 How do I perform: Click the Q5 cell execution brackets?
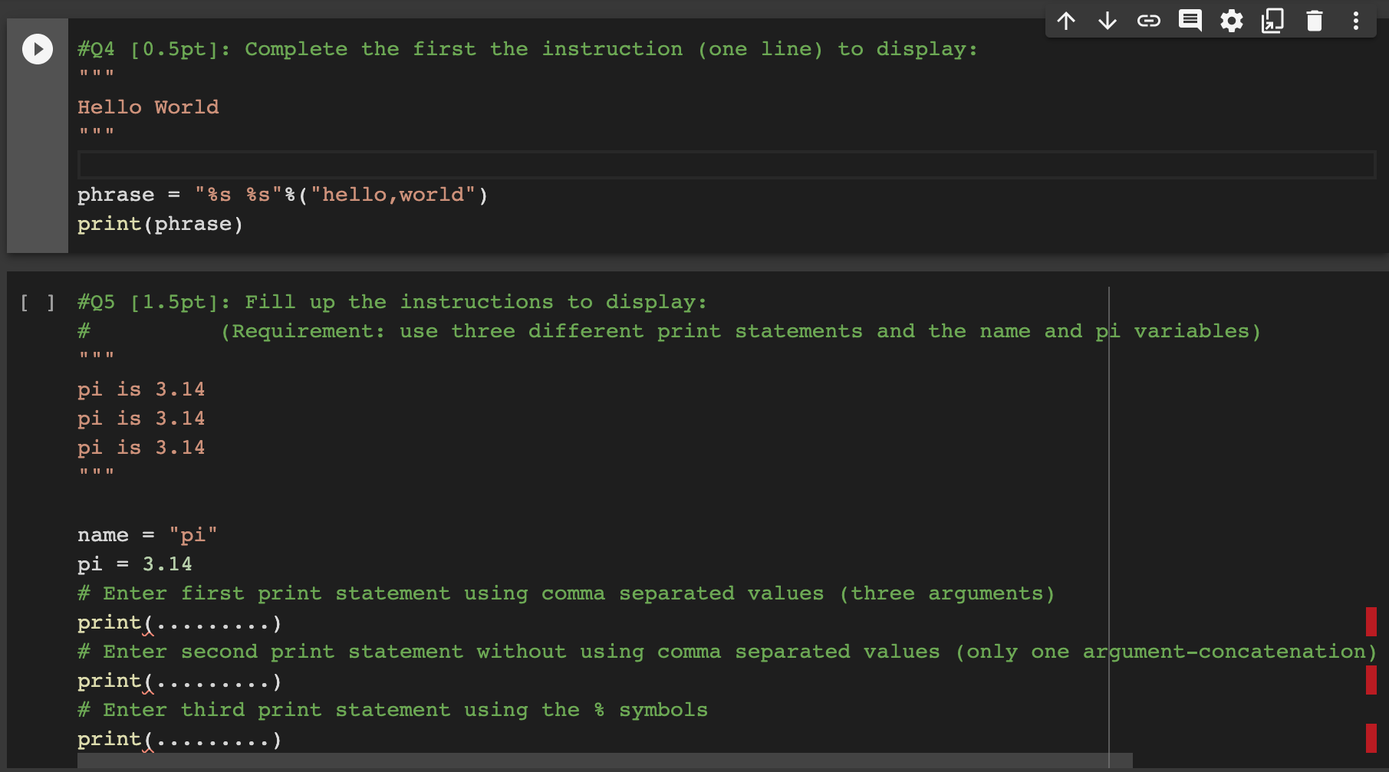[x=38, y=303]
